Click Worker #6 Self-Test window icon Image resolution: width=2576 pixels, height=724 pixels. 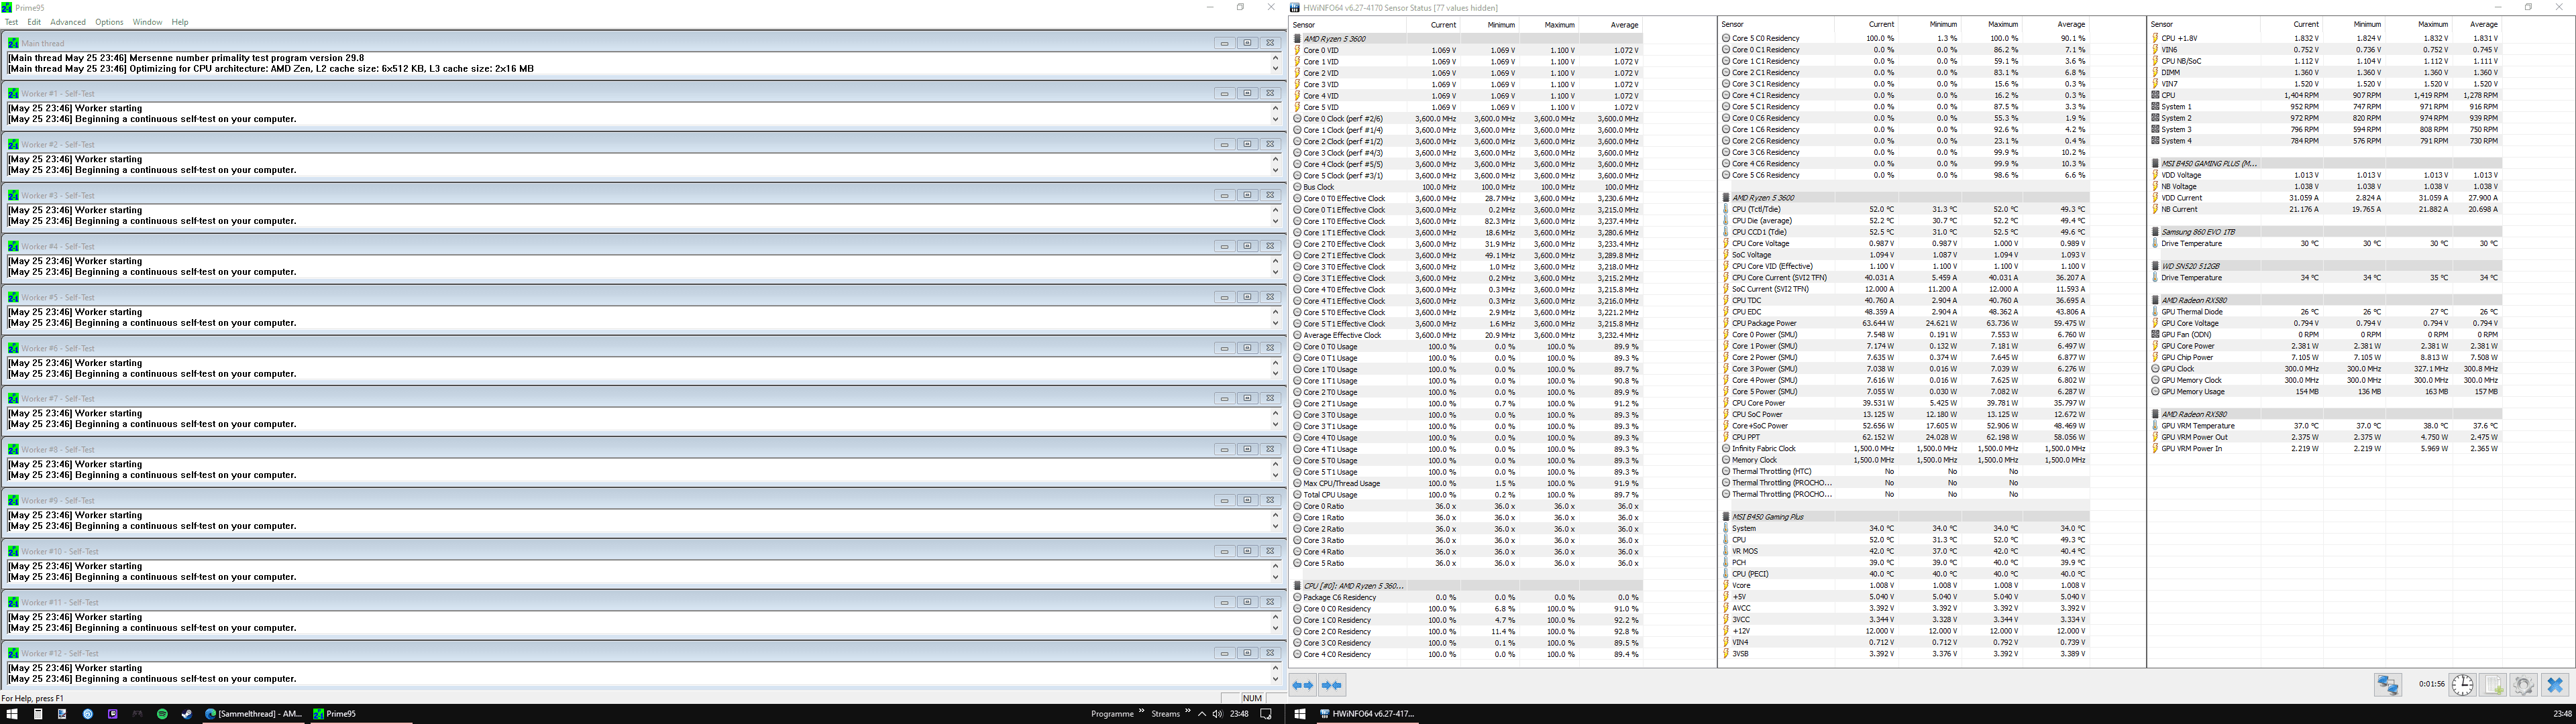[13, 348]
